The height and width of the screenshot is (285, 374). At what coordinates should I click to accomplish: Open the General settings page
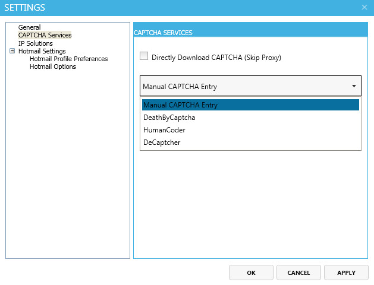point(29,27)
